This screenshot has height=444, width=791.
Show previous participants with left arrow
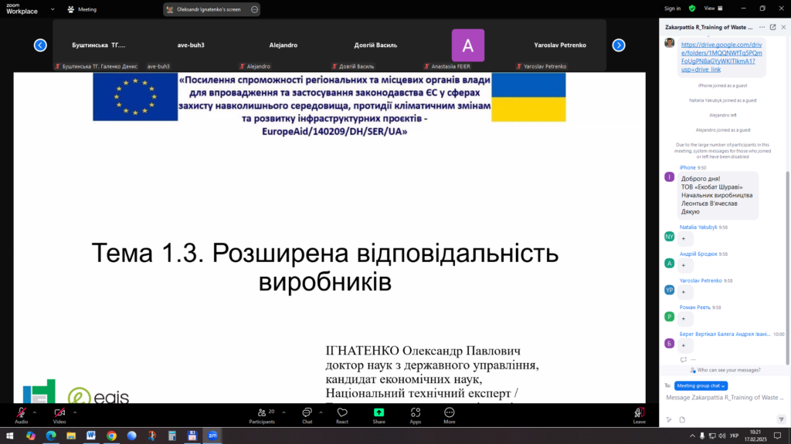(x=40, y=45)
